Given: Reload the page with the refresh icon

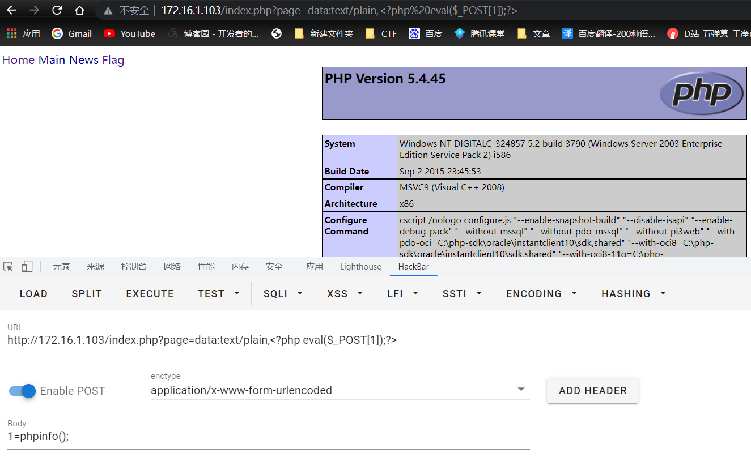Looking at the screenshot, I should tap(57, 10).
